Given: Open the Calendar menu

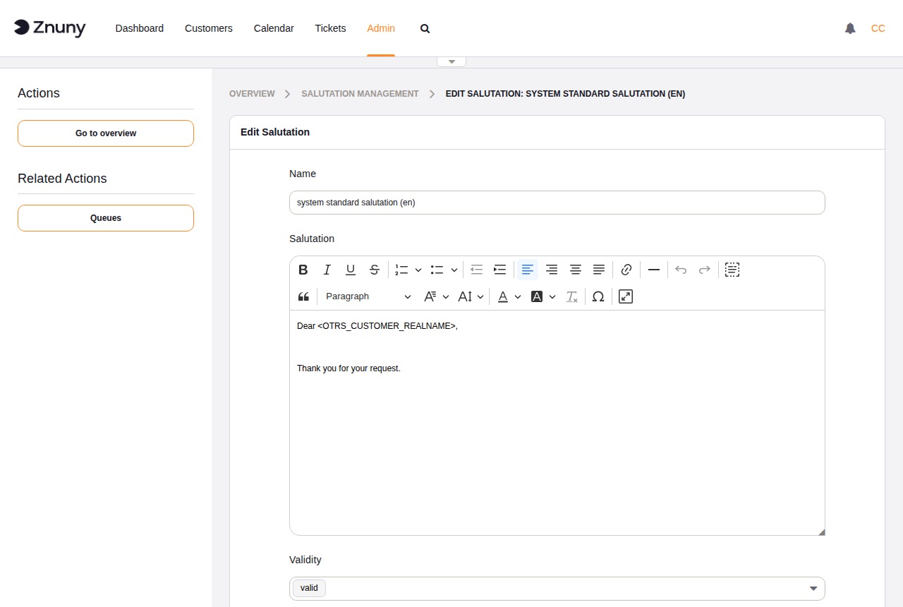Looking at the screenshot, I should pyautogui.click(x=274, y=28).
